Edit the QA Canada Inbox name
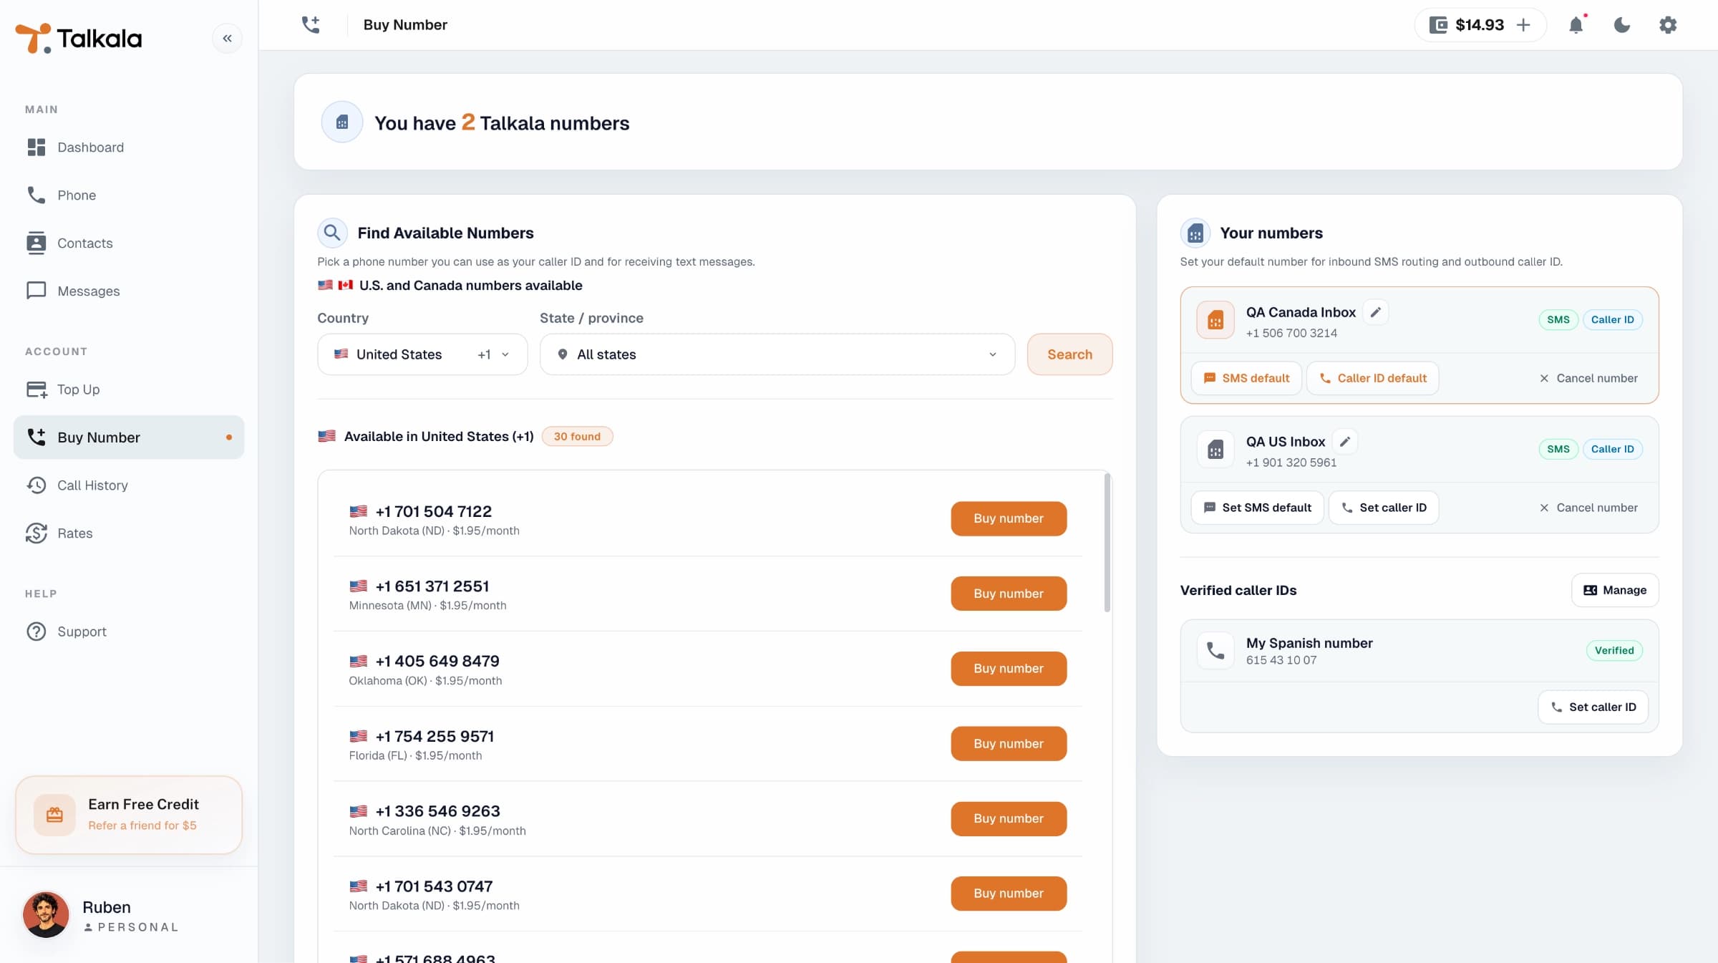Viewport: 1718px width, 963px height. coord(1375,312)
